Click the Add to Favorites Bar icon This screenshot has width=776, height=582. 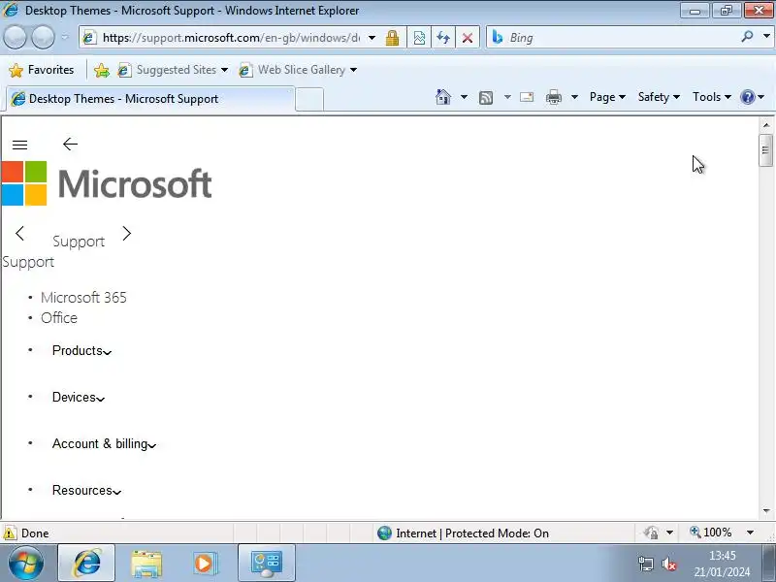point(102,70)
